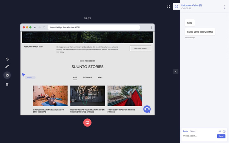Exit fullscreen with the collapse icon
The image size is (229, 143).
(169, 6)
